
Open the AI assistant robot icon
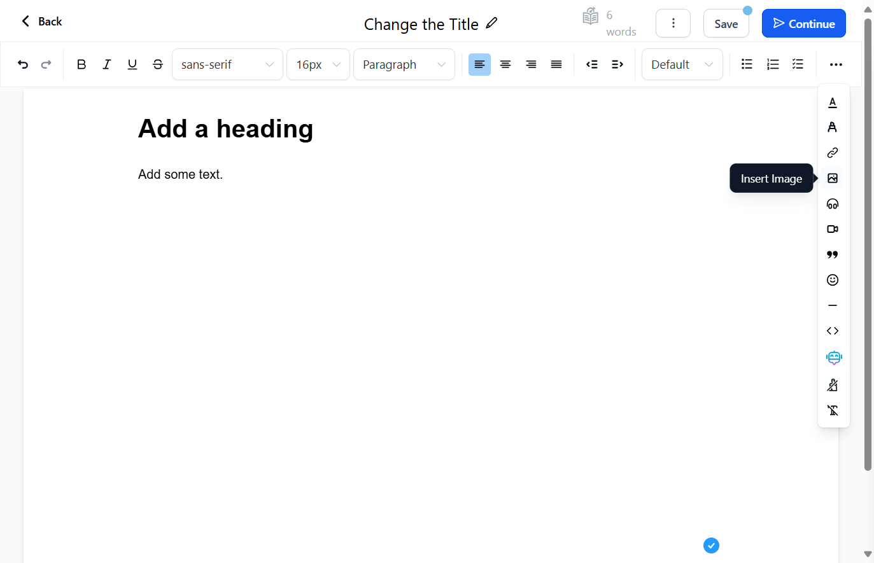[834, 358]
